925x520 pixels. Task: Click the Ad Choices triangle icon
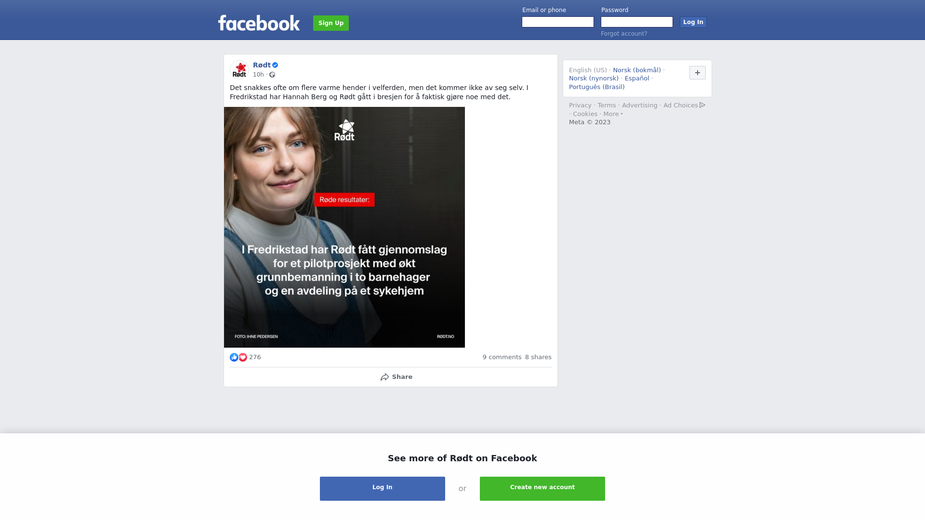point(702,105)
